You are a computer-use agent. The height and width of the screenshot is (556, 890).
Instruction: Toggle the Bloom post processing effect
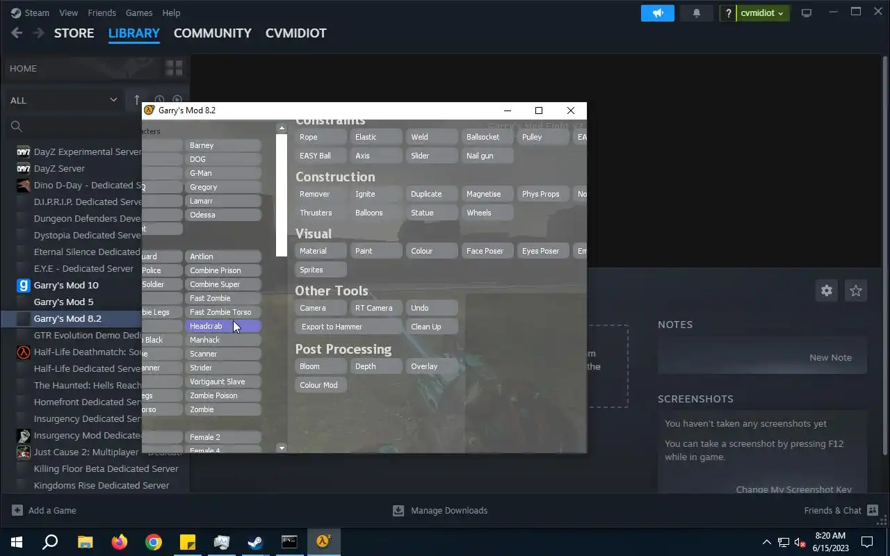(x=321, y=366)
